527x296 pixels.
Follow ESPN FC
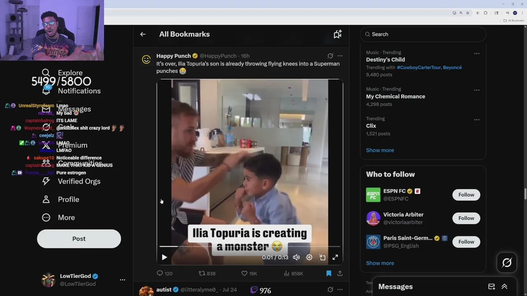[466, 195]
